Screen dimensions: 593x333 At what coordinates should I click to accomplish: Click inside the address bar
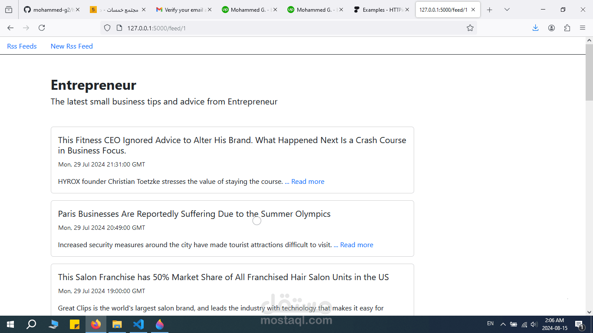coord(260,28)
